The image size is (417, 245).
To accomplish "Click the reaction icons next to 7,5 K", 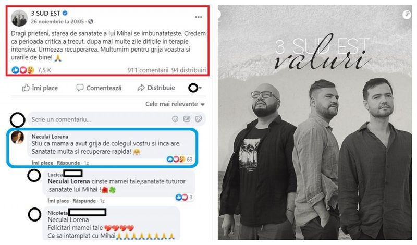I will pyautogui.click(x=23, y=70).
